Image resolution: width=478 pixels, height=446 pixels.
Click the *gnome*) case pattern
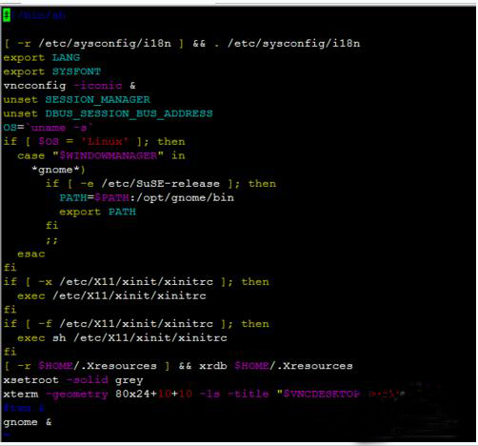point(59,170)
